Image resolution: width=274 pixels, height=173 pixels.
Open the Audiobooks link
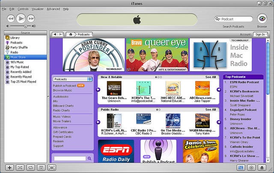coord(61,97)
